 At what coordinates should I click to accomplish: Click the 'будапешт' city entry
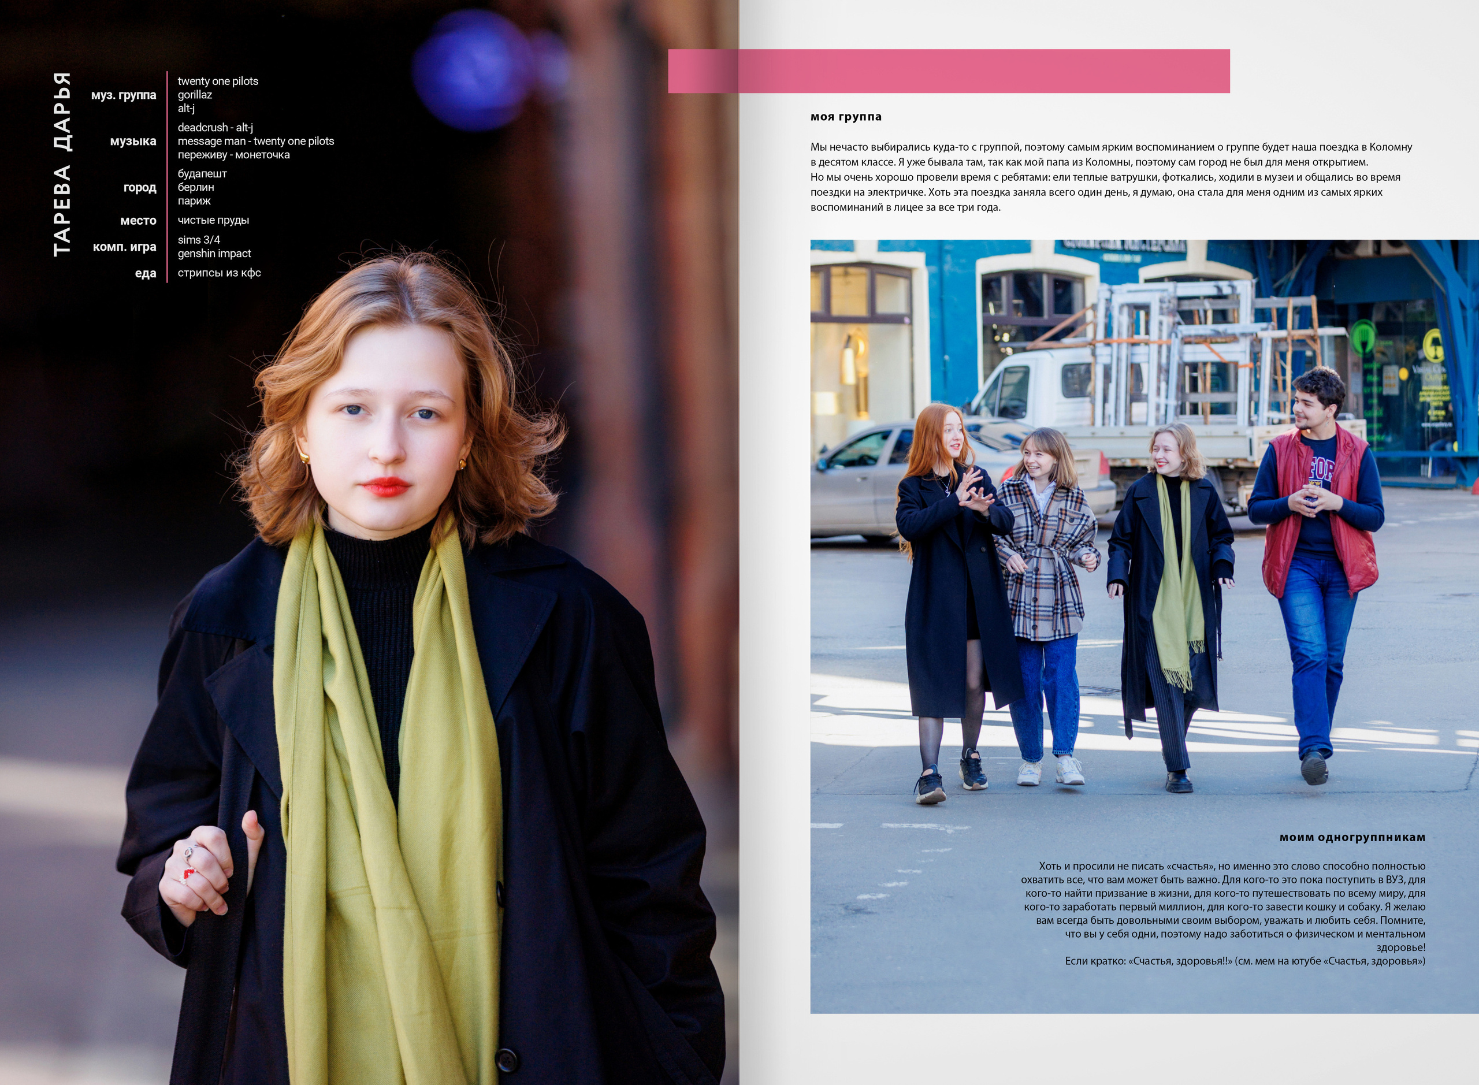click(x=202, y=174)
